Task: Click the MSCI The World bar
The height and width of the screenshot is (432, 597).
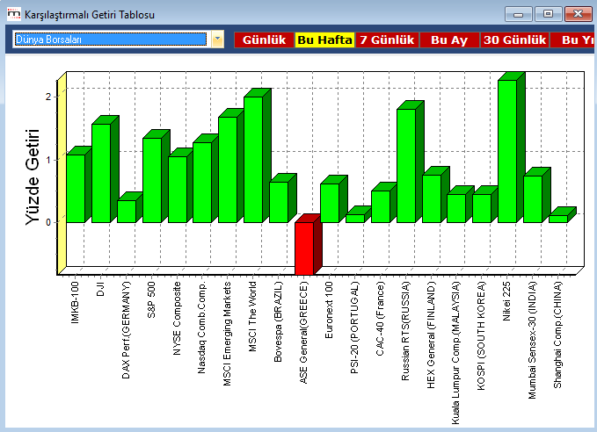Action: 253,159
